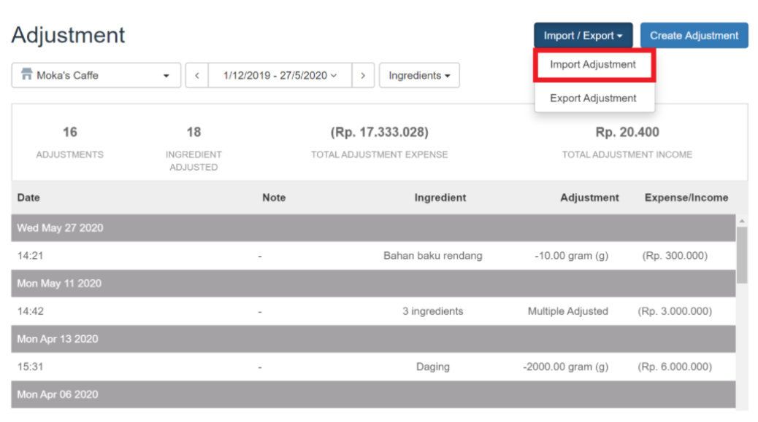Click the Date column header

coord(28,198)
